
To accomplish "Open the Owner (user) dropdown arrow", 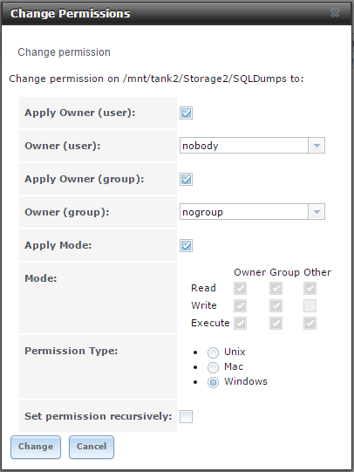I will 317,146.
